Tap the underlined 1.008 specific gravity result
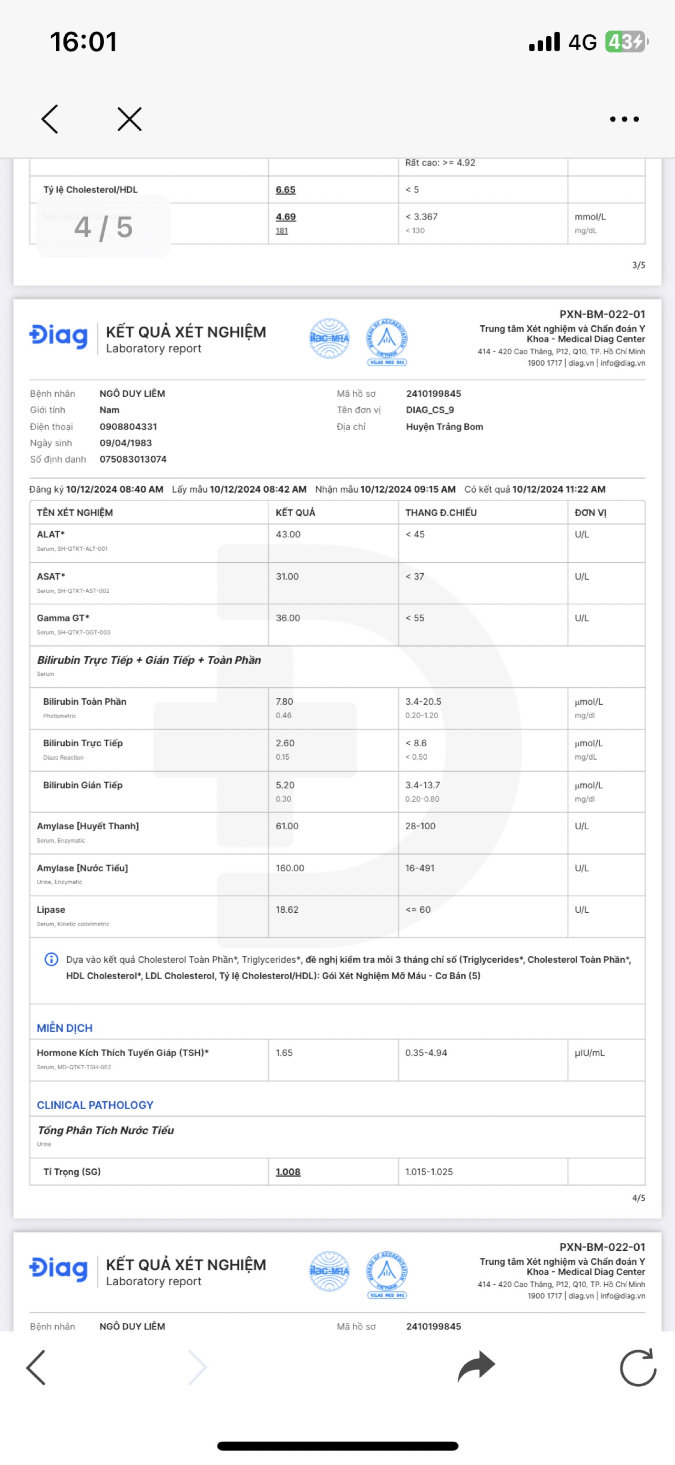This screenshot has width=675, height=1465. [x=288, y=1172]
